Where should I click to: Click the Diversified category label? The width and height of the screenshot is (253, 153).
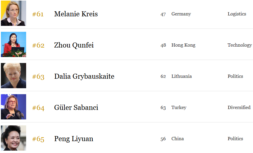coord(239,108)
